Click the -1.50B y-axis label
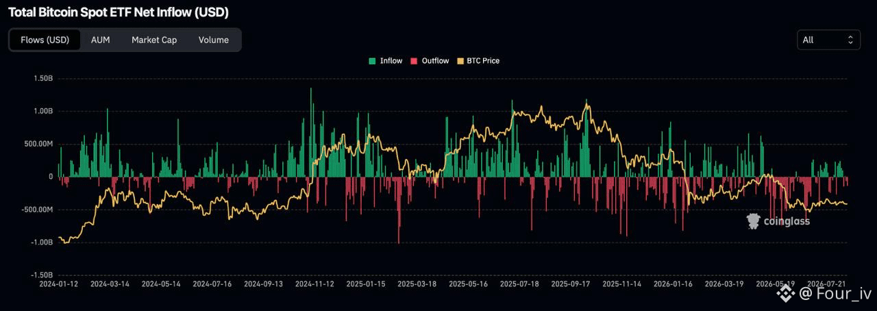877x311 pixels. pos(42,275)
